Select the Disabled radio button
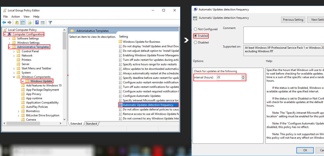 coord(195,42)
